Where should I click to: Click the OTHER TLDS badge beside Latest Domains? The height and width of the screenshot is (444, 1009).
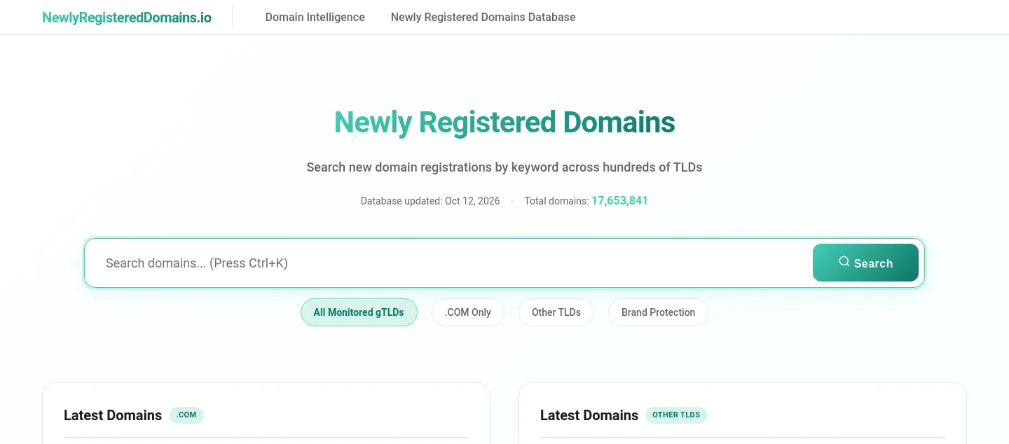click(x=676, y=415)
